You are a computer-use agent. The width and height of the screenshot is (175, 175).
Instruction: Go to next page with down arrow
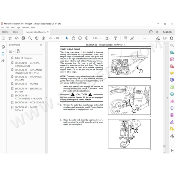point(43,38)
